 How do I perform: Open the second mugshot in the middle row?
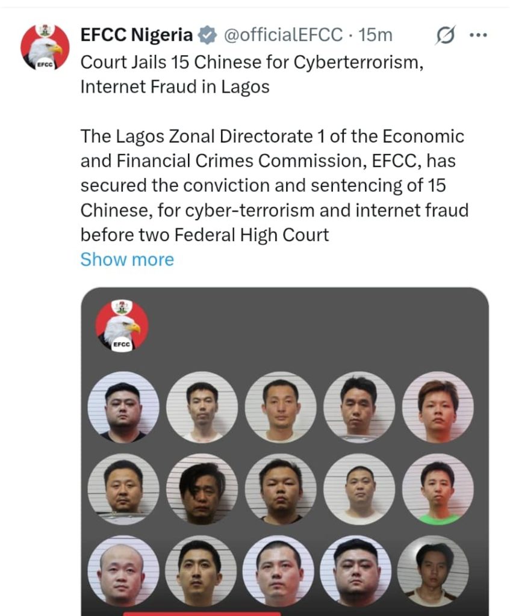tap(202, 489)
